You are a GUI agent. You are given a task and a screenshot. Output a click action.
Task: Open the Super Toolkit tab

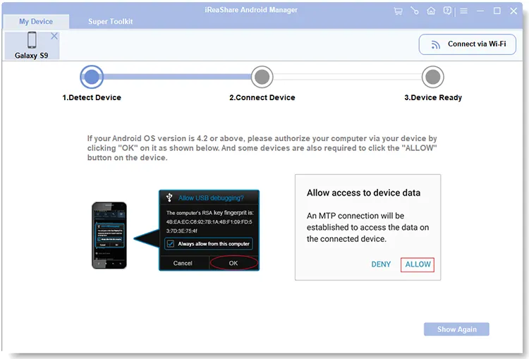(x=110, y=22)
